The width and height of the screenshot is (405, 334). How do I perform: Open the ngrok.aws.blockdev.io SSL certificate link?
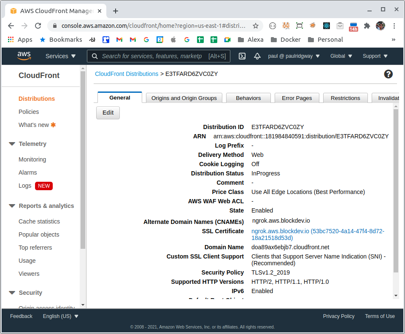click(318, 234)
